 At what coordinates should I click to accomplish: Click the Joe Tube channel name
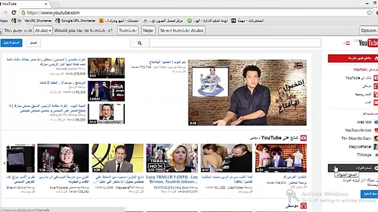(x=159, y=67)
